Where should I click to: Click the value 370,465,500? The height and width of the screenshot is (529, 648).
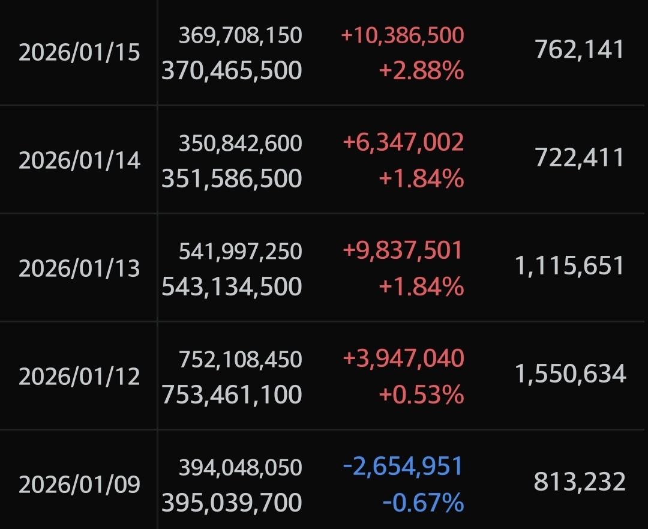pyautogui.click(x=232, y=71)
